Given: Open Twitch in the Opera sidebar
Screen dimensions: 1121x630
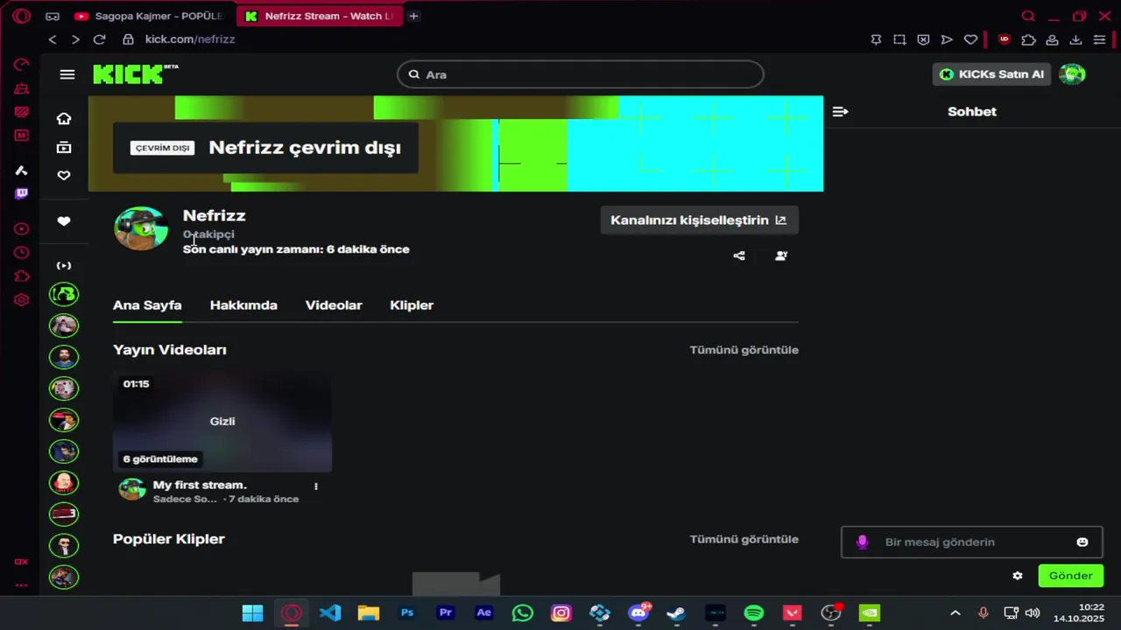Looking at the screenshot, I should pos(22,193).
